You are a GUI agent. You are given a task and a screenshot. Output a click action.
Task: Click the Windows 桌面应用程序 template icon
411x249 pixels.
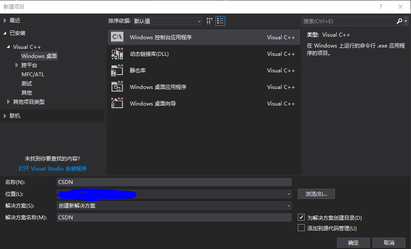pyautogui.click(x=117, y=87)
